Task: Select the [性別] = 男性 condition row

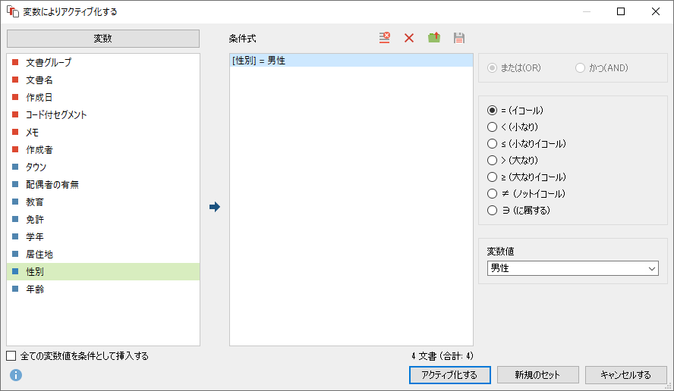Action: [351, 61]
